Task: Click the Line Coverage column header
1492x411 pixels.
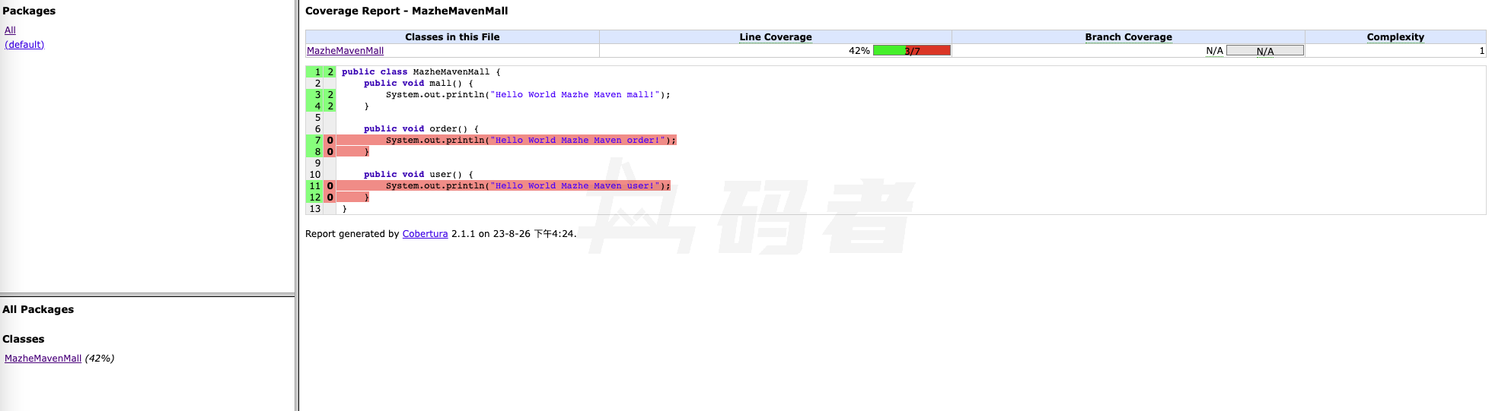Action: (x=775, y=37)
